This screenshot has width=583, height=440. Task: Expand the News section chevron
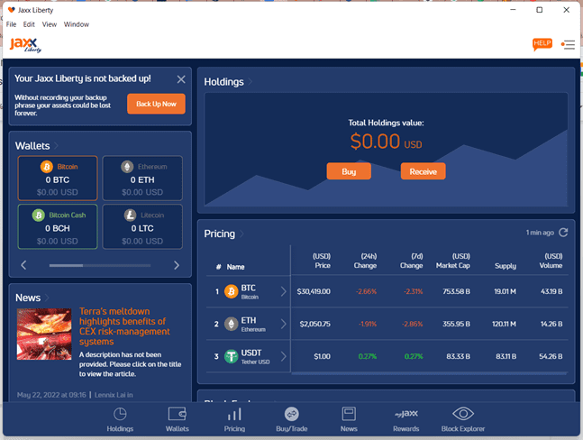[47, 298]
